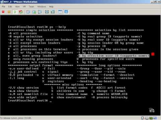The height and width of the screenshot is (120, 161).
Task: Click '-s processes in the sessions given'
Action: 108,49
